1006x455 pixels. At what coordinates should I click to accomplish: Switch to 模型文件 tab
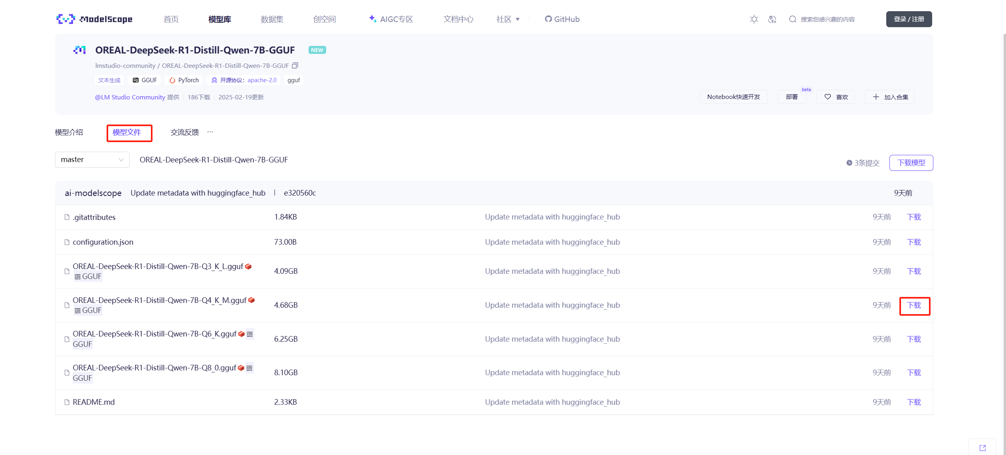[127, 133]
